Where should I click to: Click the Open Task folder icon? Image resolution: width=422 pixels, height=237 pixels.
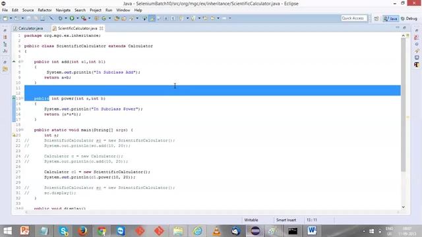pos(124,18)
